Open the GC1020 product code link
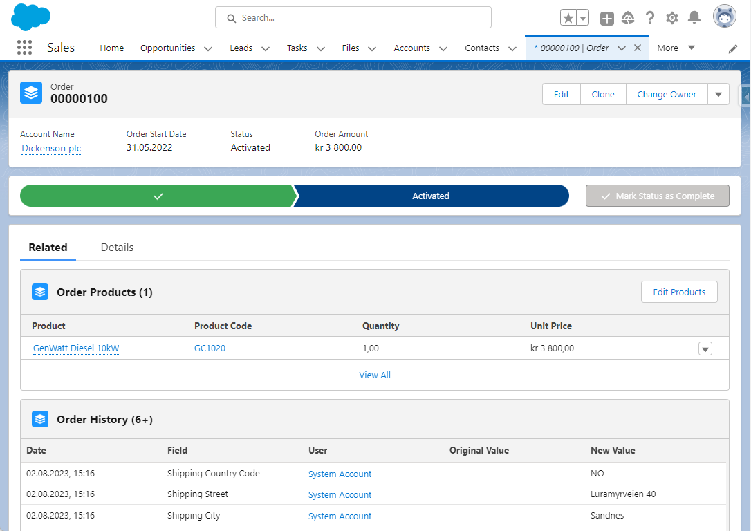The height and width of the screenshot is (531, 751). pos(210,348)
